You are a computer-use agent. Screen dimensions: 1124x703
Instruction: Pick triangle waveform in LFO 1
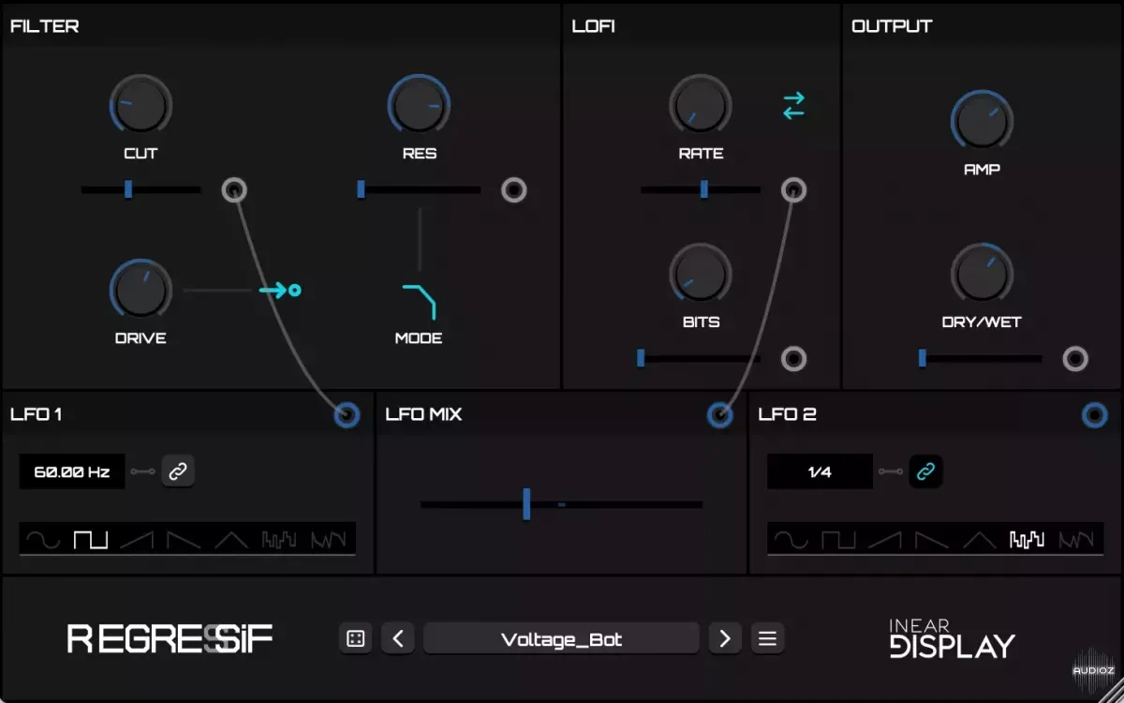tap(231, 539)
